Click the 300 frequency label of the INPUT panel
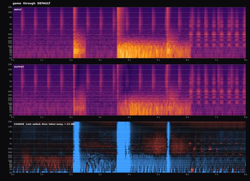This screenshot has height=181, width=250. pos(10,38)
